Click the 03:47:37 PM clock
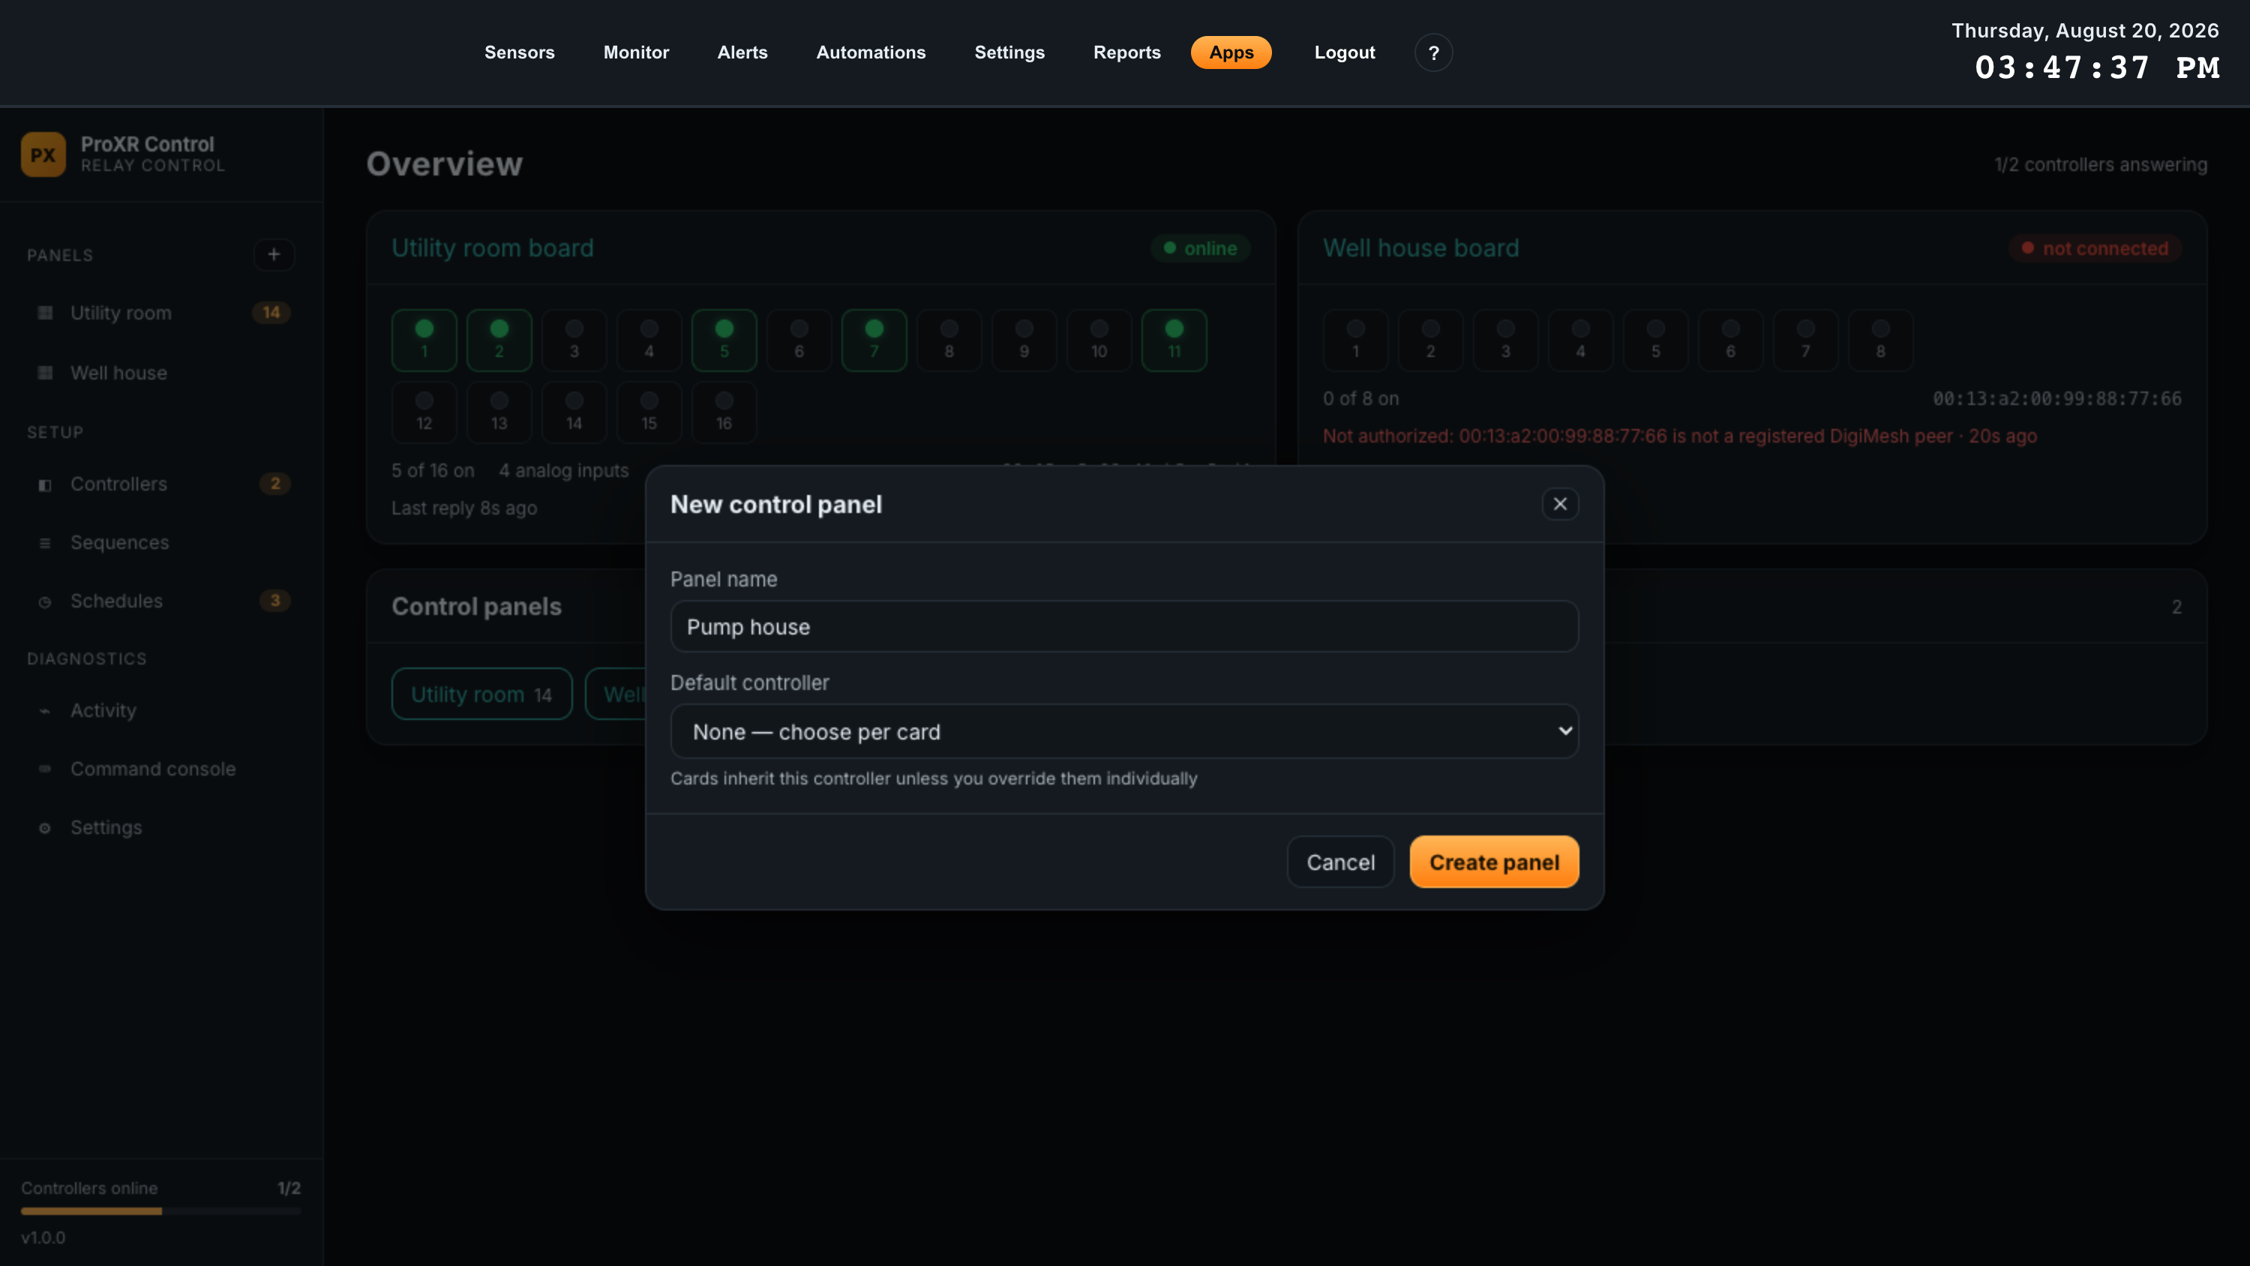The image size is (2250, 1266). coord(2097,67)
